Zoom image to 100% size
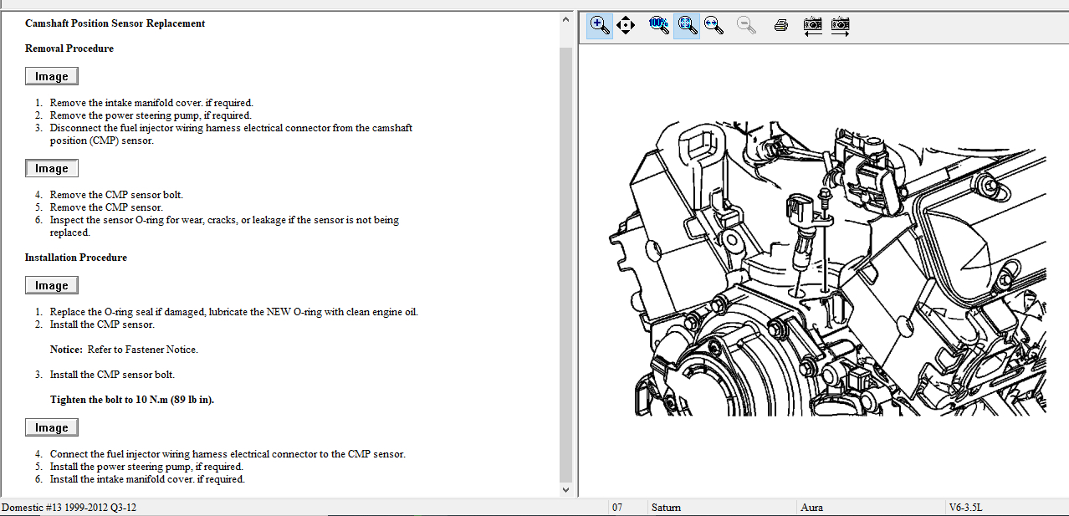The width and height of the screenshot is (1069, 516). (658, 25)
